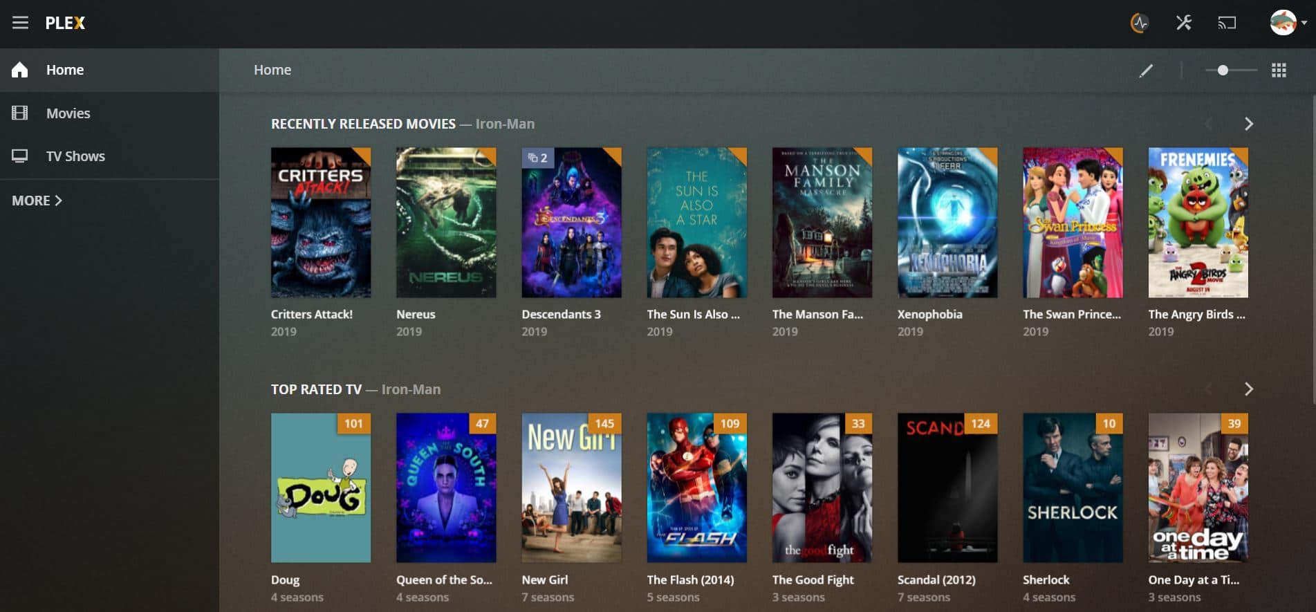Select Movies in the sidebar
This screenshot has height=612, width=1316.
[109, 113]
